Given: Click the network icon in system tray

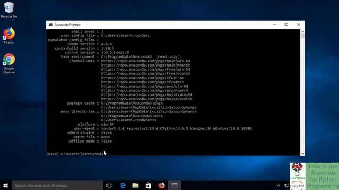Looking at the screenshot, I should click(287, 185).
